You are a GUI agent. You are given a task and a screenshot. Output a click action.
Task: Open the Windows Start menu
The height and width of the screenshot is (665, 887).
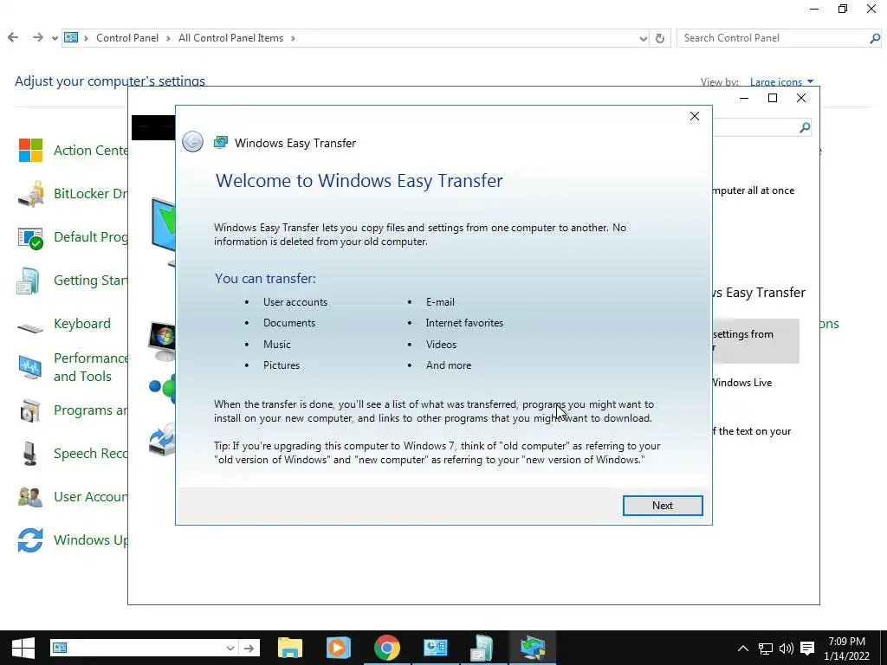click(x=23, y=648)
